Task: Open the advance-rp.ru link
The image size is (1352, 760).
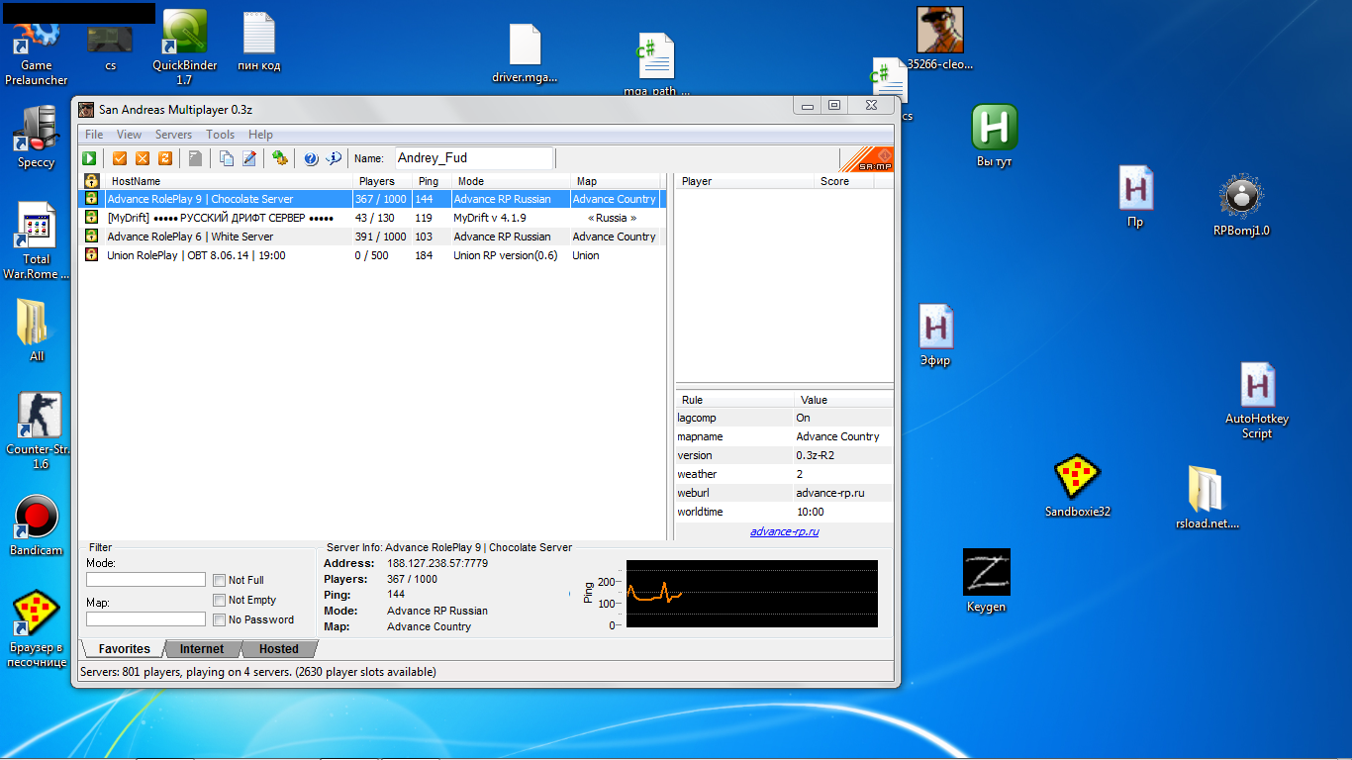Action: [784, 531]
